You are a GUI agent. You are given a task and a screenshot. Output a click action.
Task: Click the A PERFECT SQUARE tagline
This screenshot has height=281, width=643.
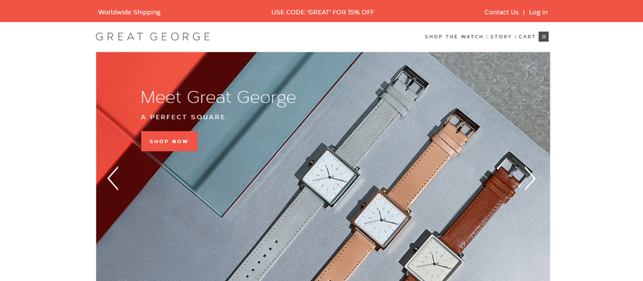pyautogui.click(x=184, y=117)
